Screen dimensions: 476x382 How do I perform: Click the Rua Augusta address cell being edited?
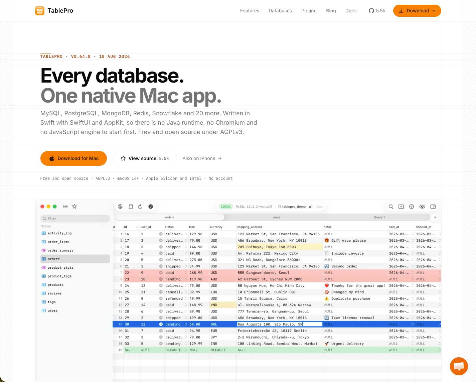280,324
